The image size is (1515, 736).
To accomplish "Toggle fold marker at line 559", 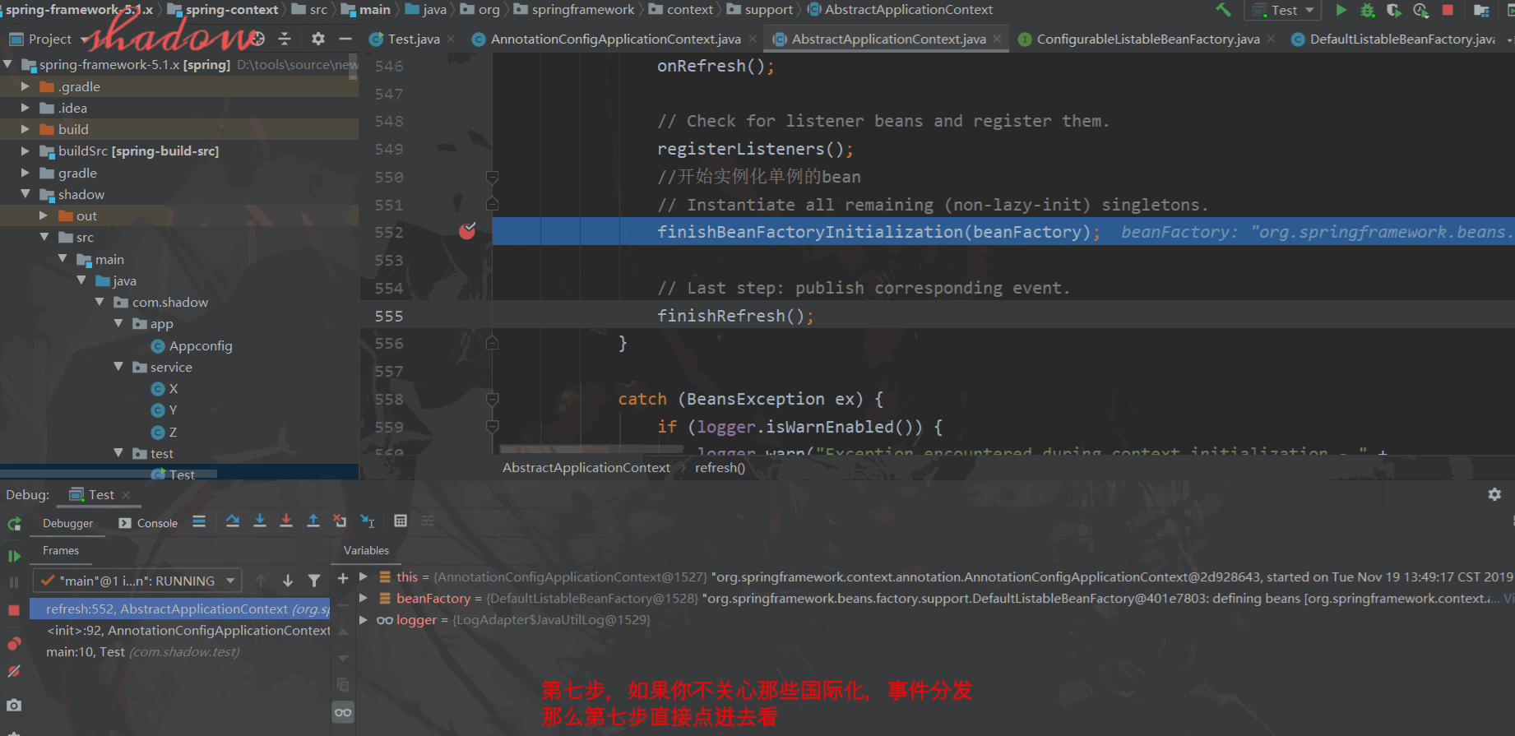I will [492, 427].
